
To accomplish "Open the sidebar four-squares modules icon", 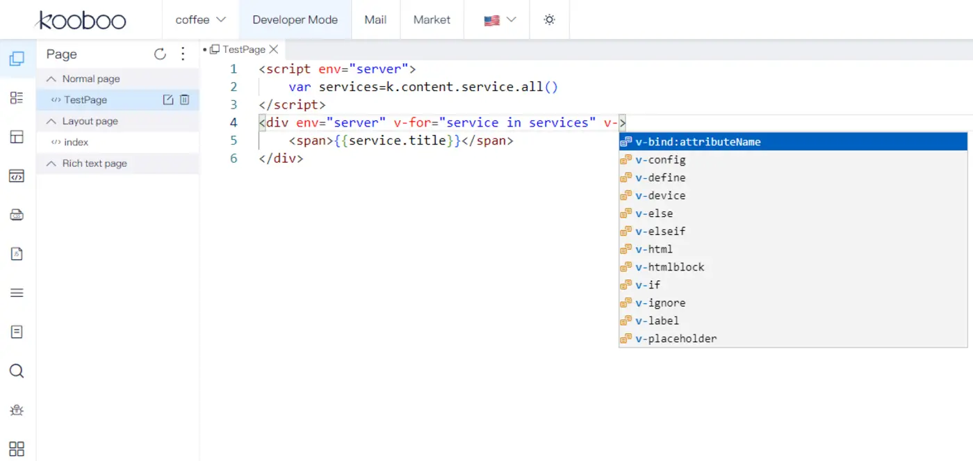I will tap(17, 448).
